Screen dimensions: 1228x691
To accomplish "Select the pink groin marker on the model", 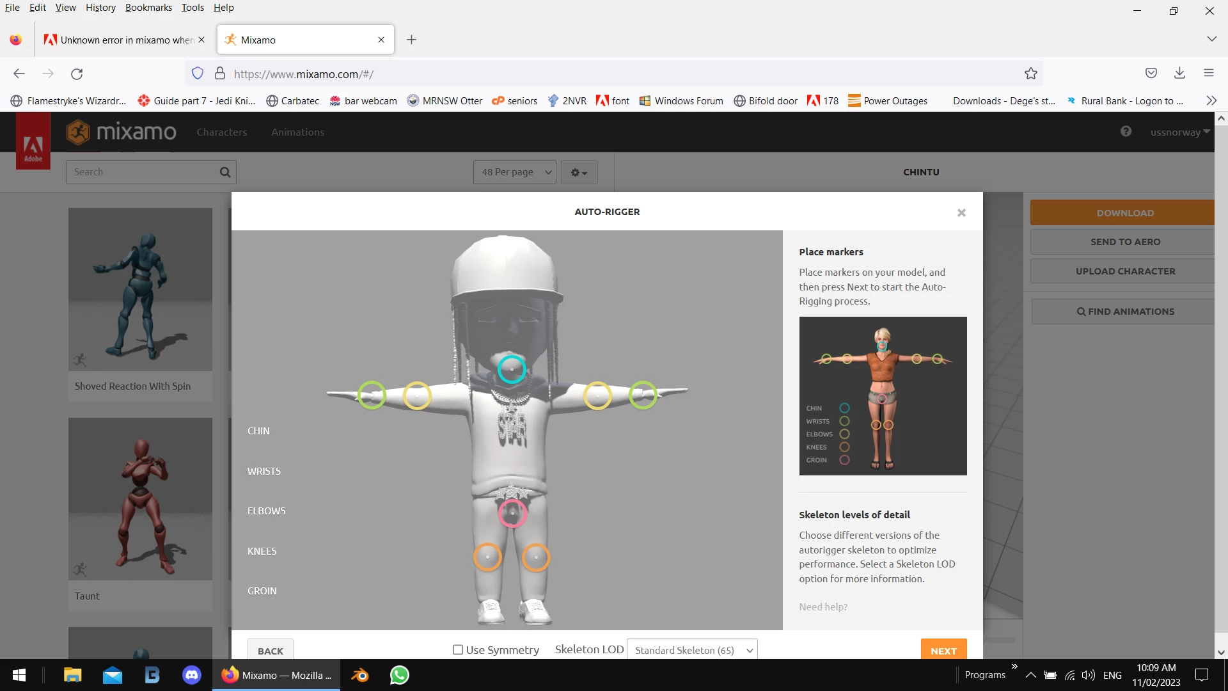I will tap(512, 513).
